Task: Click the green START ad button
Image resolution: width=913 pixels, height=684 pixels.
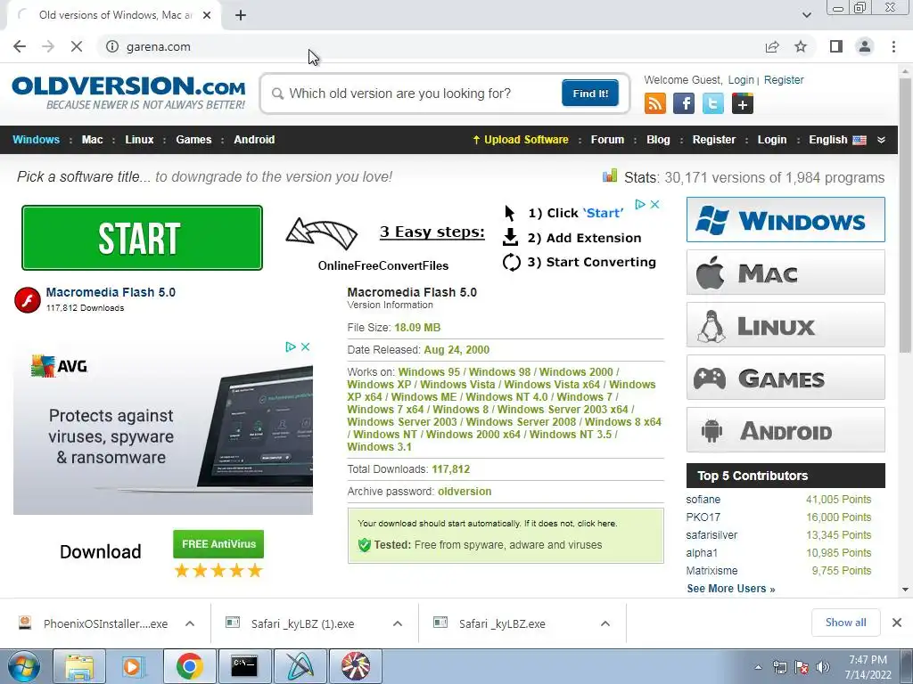Action: click(142, 238)
